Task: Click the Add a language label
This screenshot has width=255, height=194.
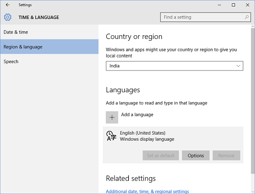Action: click(x=137, y=115)
